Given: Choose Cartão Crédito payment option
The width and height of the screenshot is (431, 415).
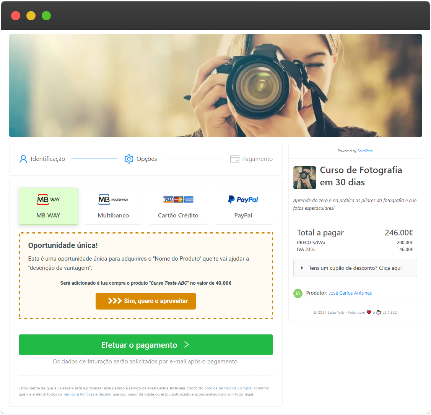Looking at the screenshot, I should tap(178, 215).
